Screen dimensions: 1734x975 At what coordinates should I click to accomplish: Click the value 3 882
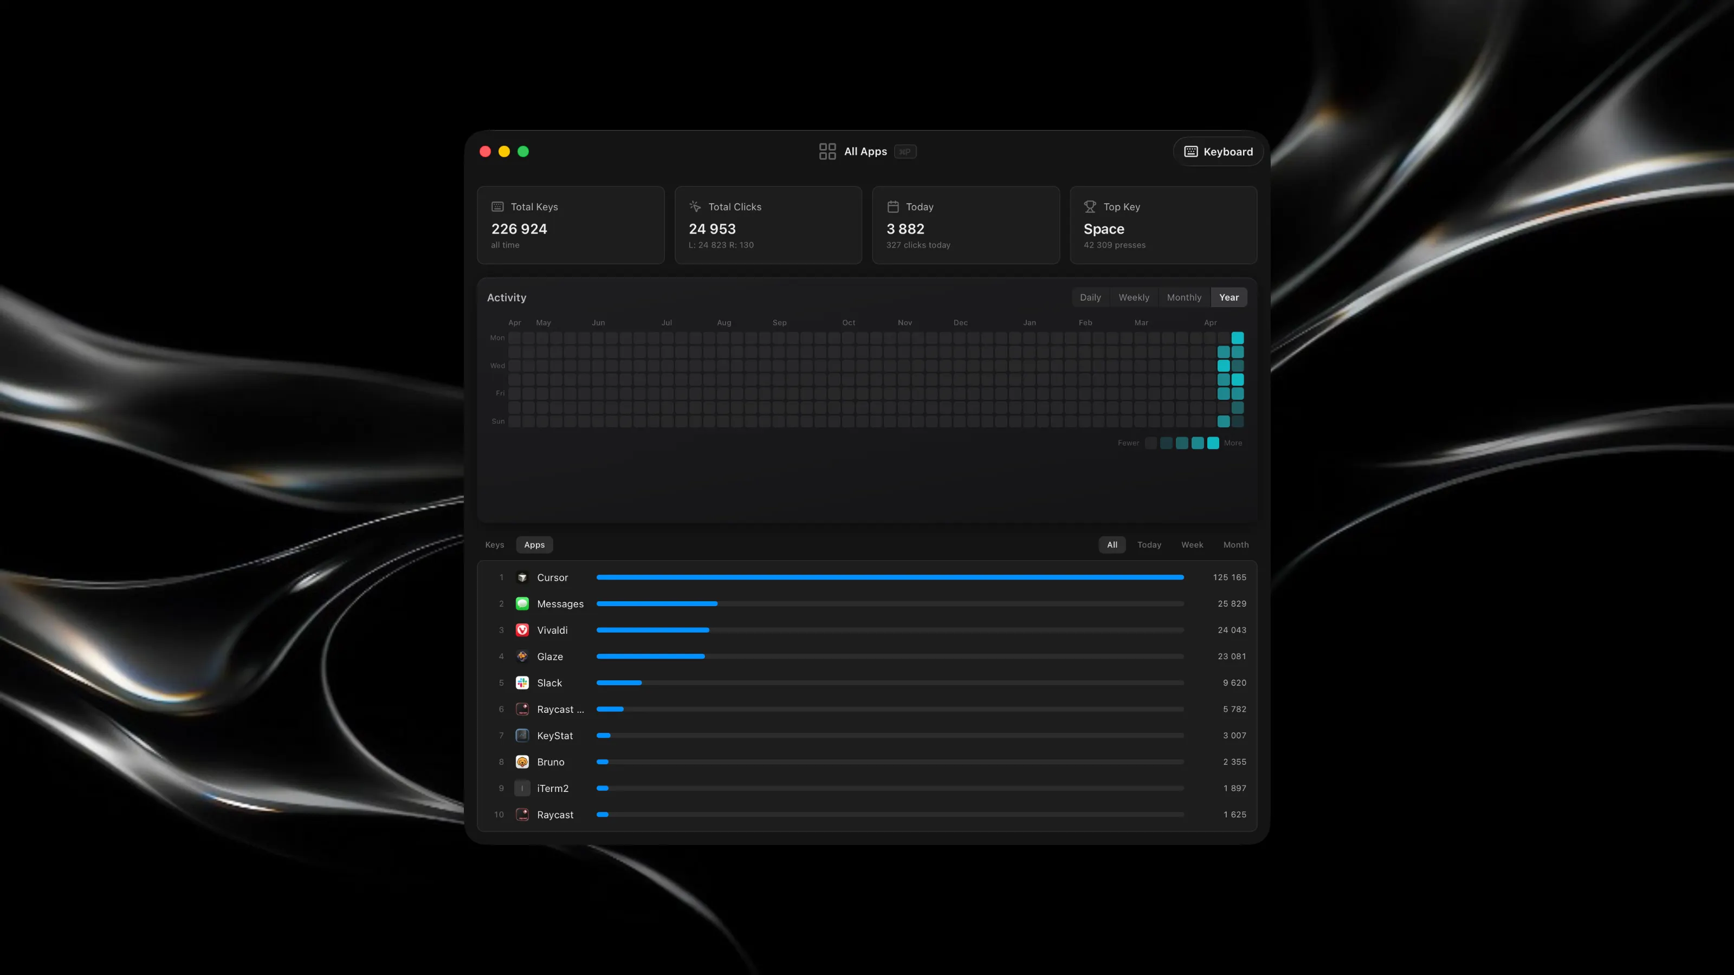[905, 229]
